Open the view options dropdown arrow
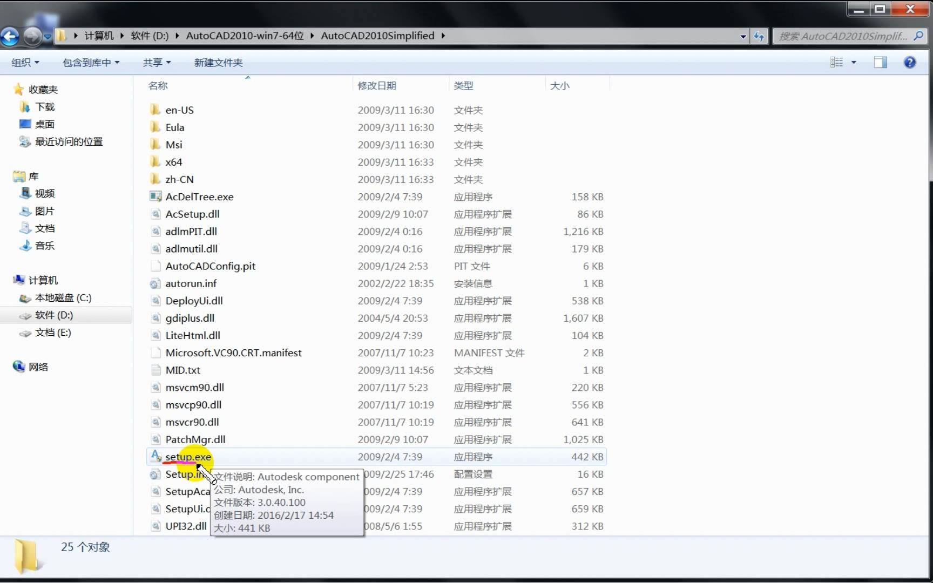The height and width of the screenshot is (583, 933). (x=854, y=63)
